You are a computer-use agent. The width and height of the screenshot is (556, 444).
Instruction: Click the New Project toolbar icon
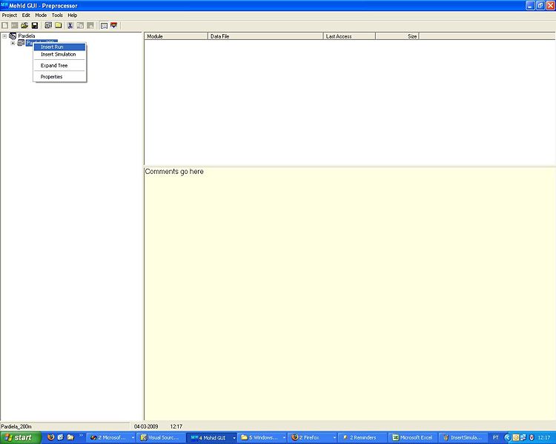pyautogui.click(x=5, y=25)
